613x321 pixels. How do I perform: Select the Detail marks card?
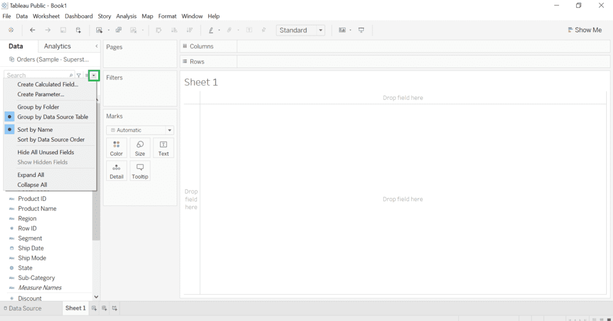116,171
